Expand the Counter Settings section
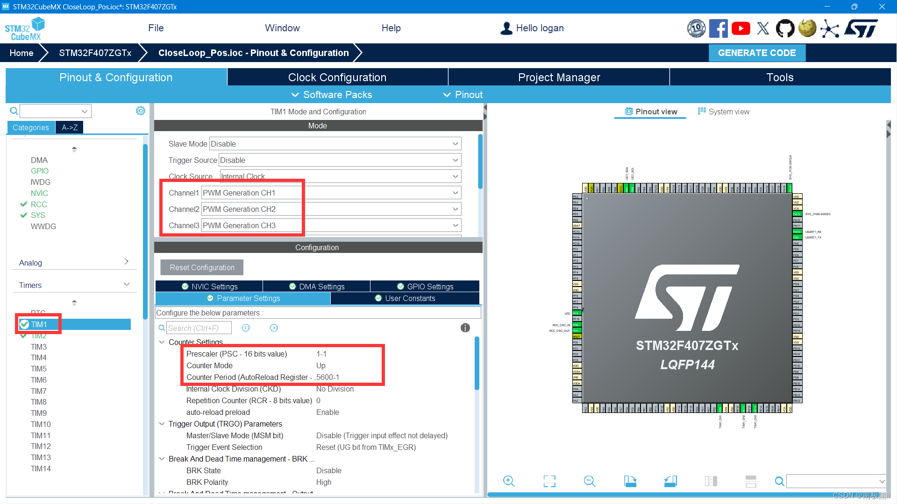Screen dimensions: 897x504 (x=162, y=342)
